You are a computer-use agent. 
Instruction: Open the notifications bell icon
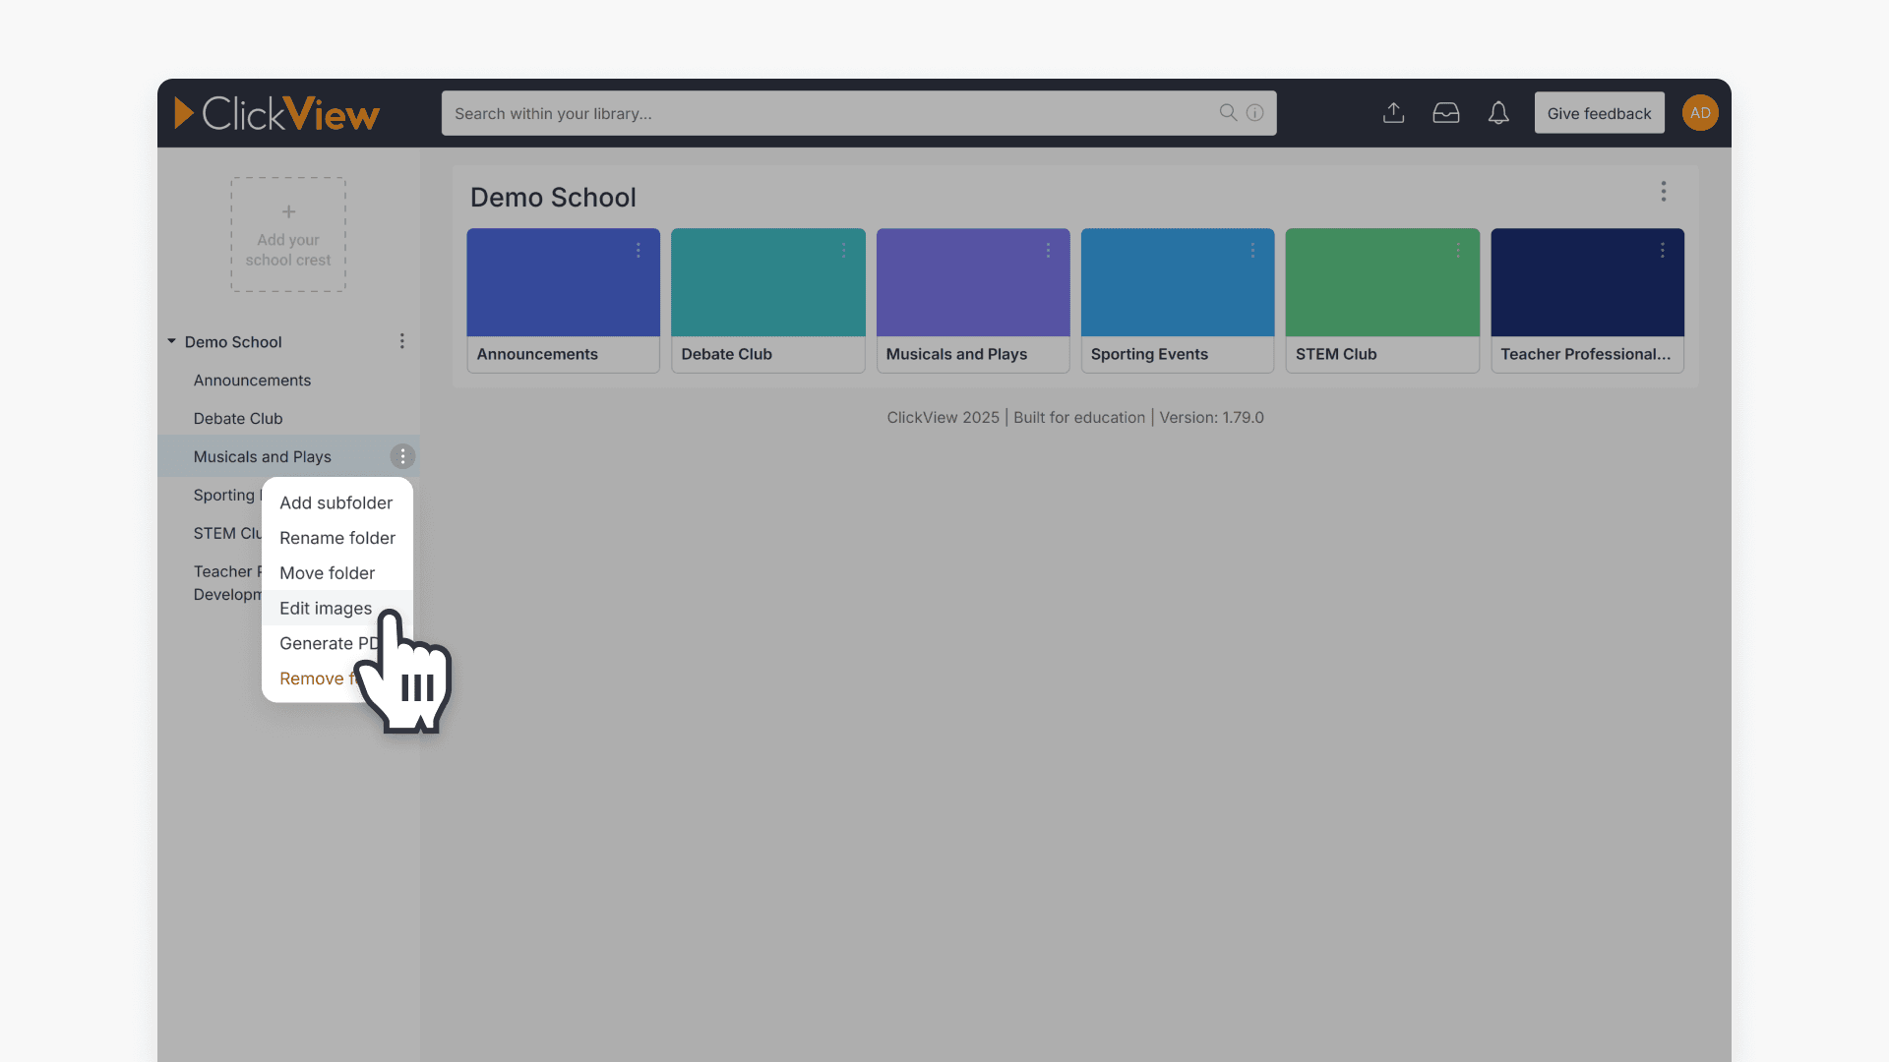(1498, 113)
